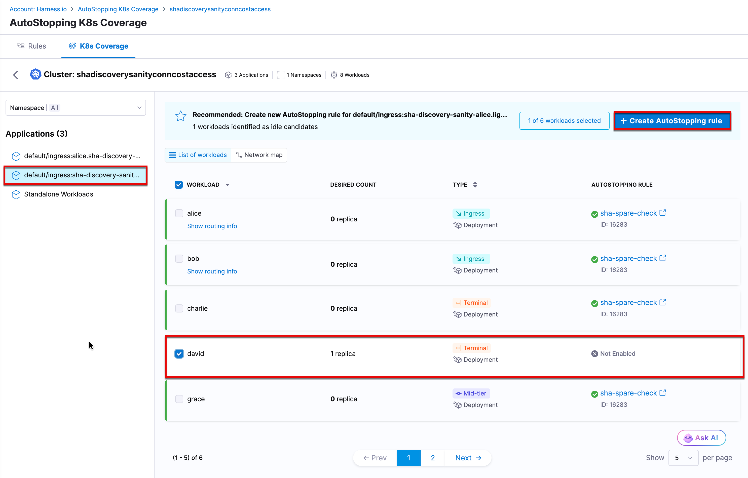Click the Deployment icon in david row
The width and height of the screenshot is (748, 478).
coord(457,360)
